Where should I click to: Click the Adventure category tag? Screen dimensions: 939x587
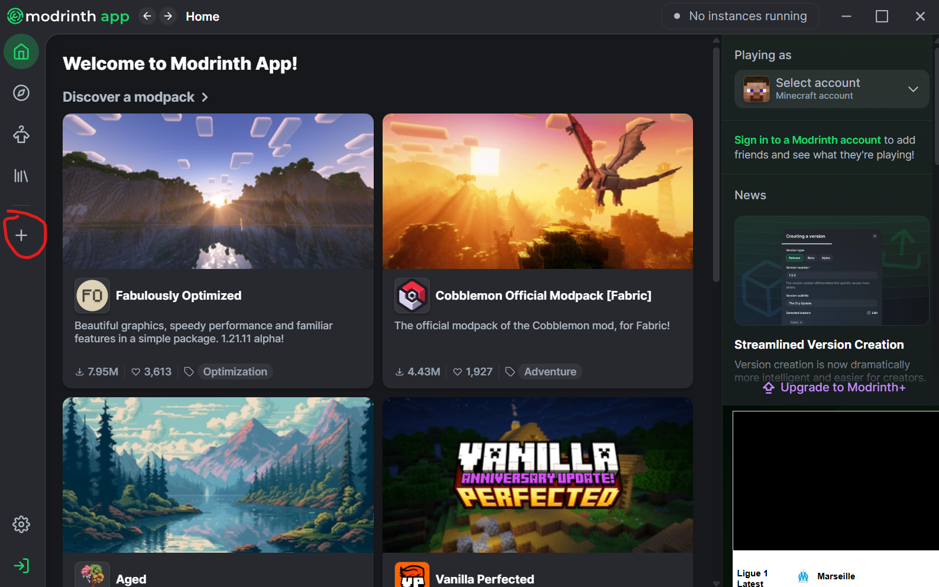550,372
